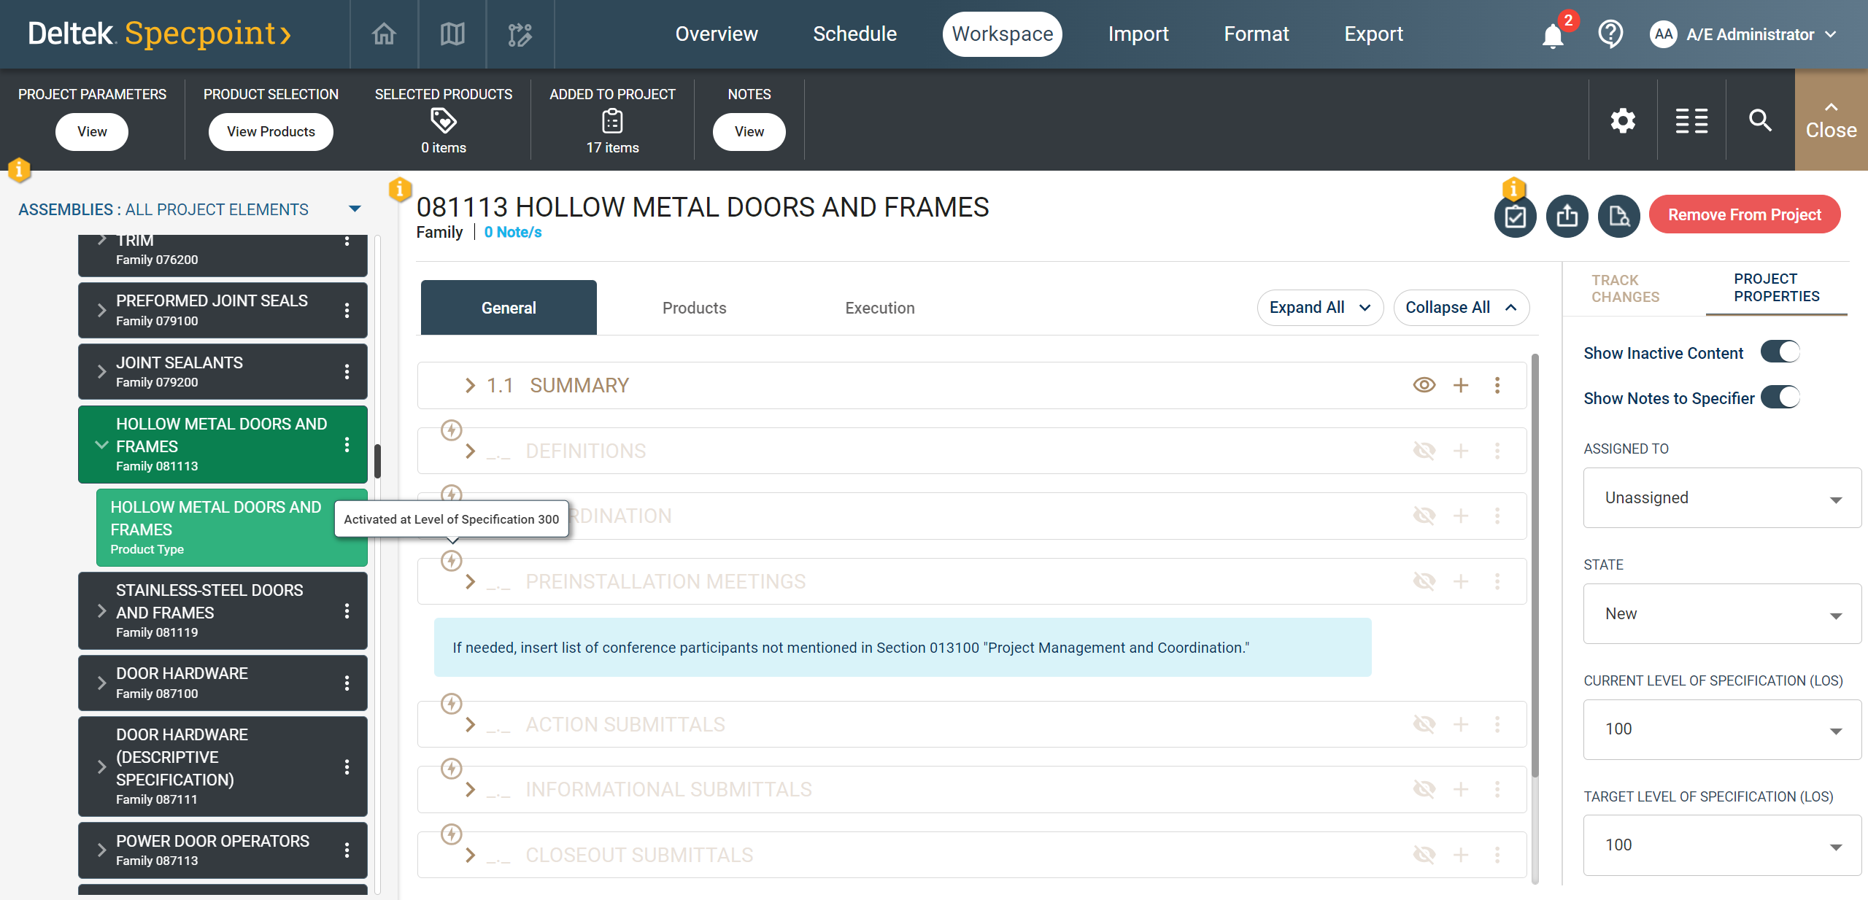The width and height of the screenshot is (1868, 900).
Task: Click the settings gear icon
Action: (x=1623, y=120)
